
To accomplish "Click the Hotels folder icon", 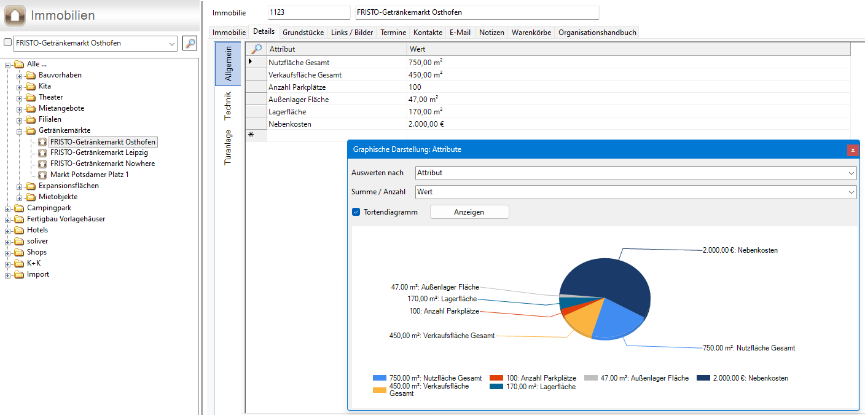I will click(x=19, y=230).
